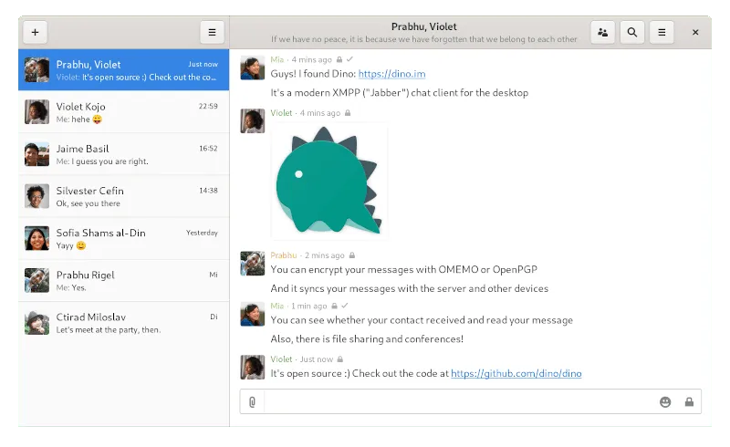Focus the message input field
The height and width of the screenshot is (447, 730).
pyautogui.click(x=461, y=401)
